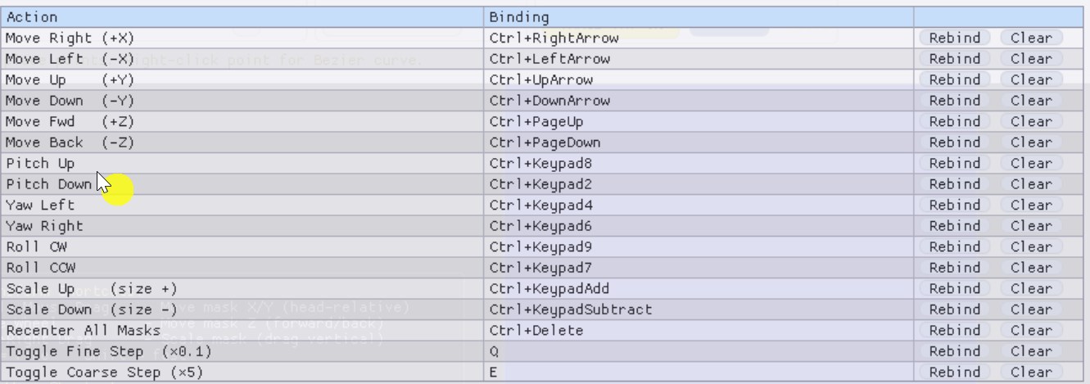
Task: Click the Binding column header
Action: click(699, 16)
